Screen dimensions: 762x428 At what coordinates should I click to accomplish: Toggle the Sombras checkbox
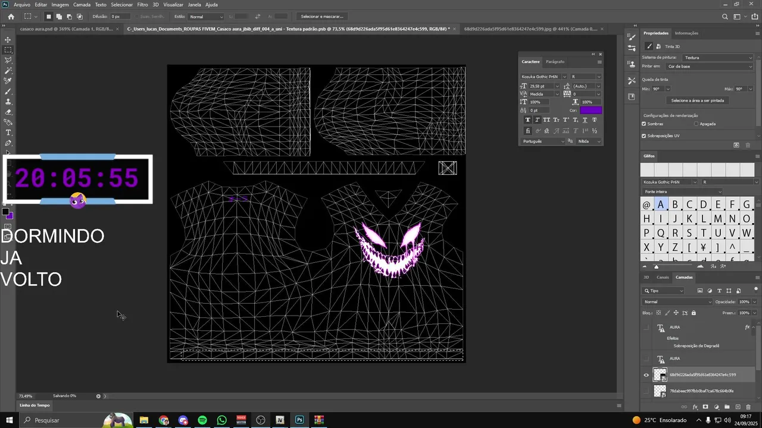click(644, 124)
